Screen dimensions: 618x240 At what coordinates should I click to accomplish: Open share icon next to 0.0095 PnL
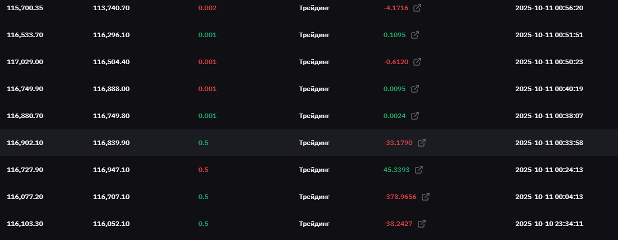414,89
